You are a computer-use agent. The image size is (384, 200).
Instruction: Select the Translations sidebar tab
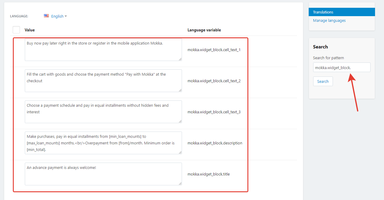(342, 12)
